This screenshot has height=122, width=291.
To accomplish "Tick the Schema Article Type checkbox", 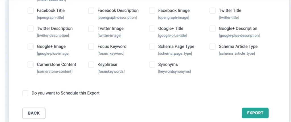I will (x=213, y=47).
